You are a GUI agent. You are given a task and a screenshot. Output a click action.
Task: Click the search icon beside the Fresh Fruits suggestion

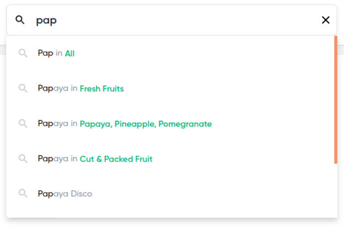(23, 88)
